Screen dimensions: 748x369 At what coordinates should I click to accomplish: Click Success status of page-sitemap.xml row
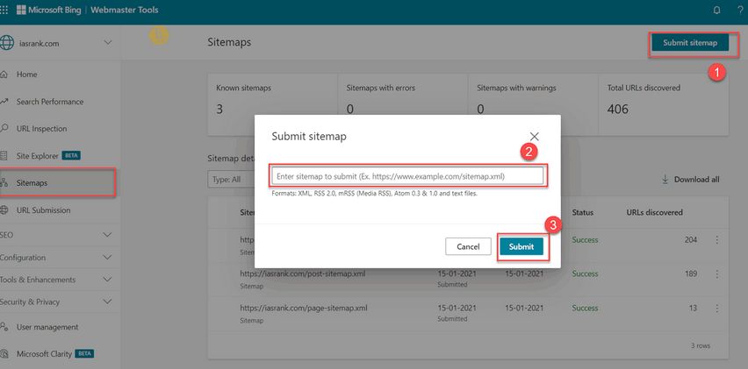(585, 308)
